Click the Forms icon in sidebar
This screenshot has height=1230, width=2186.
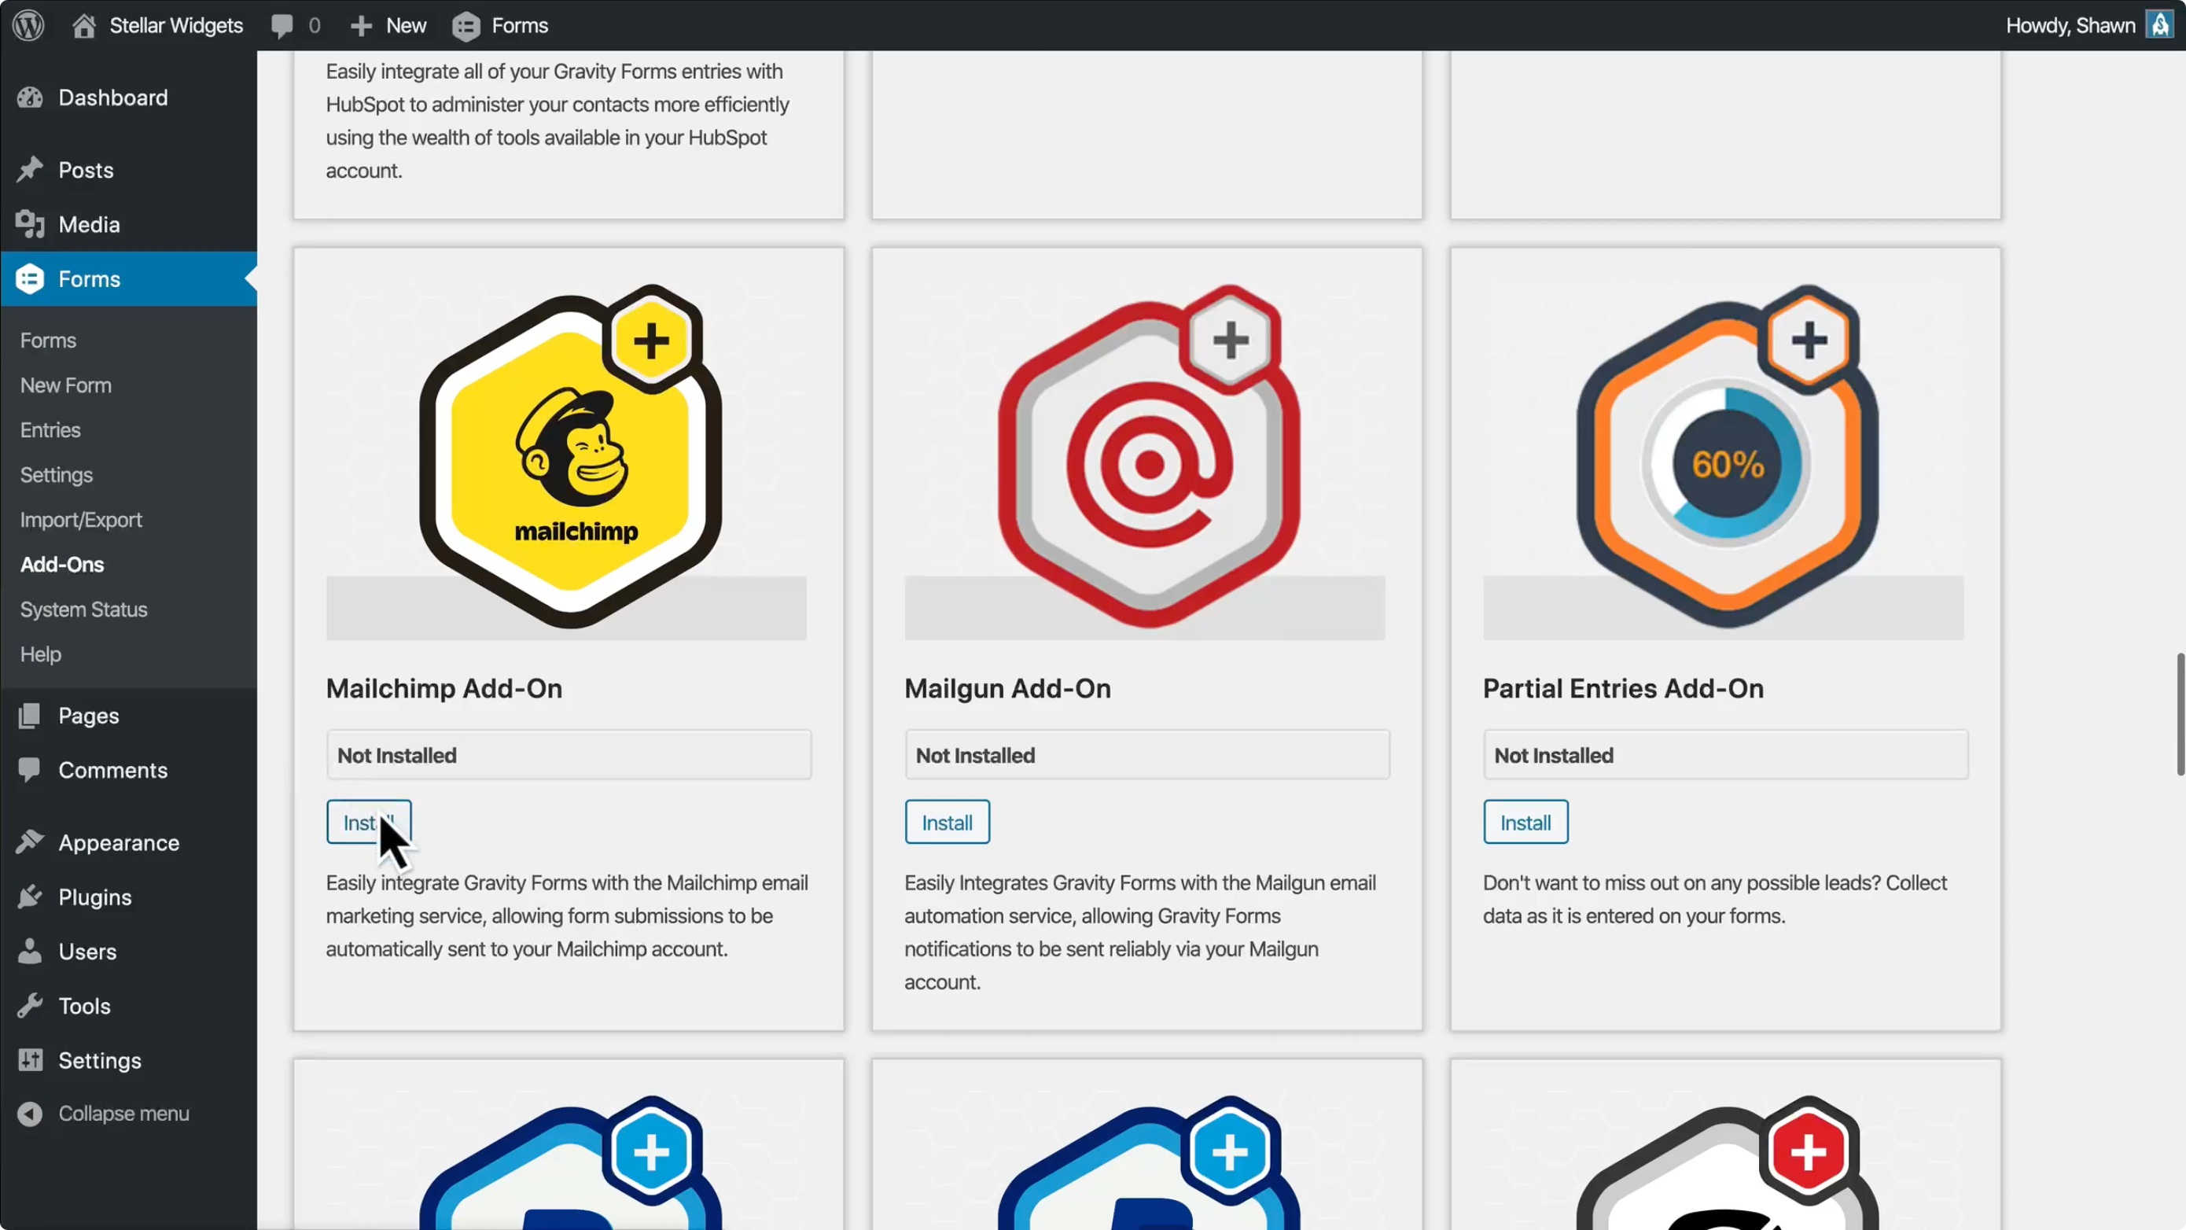pos(30,278)
